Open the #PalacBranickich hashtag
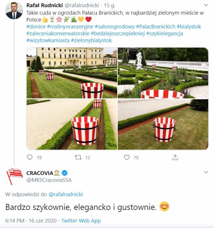The height and width of the screenshot is (228, 214). click(156, 27)
